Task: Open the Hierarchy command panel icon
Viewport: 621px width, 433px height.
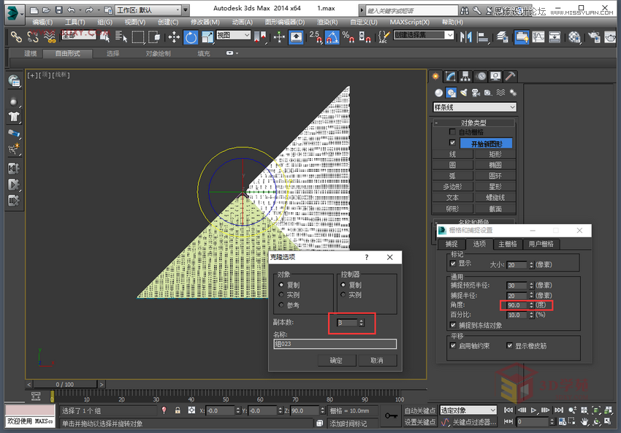Action: coord(465,76)
